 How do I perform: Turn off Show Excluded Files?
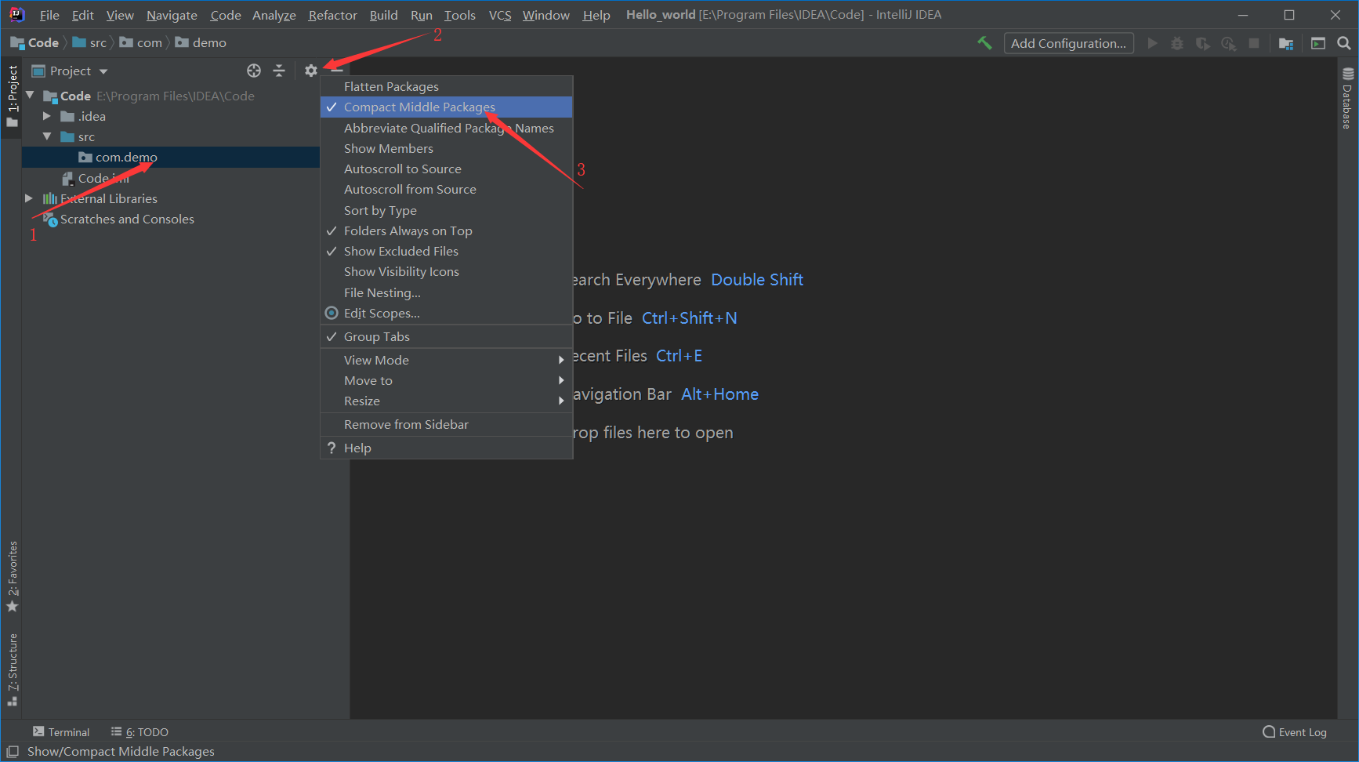point(401,251)
